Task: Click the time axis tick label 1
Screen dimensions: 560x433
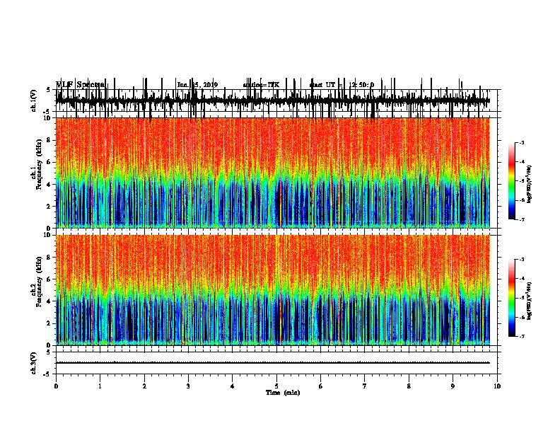Action: 100,386
